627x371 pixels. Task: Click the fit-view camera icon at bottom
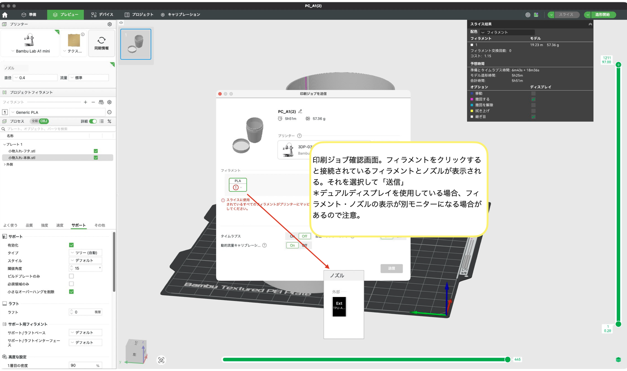coord(161,360)
